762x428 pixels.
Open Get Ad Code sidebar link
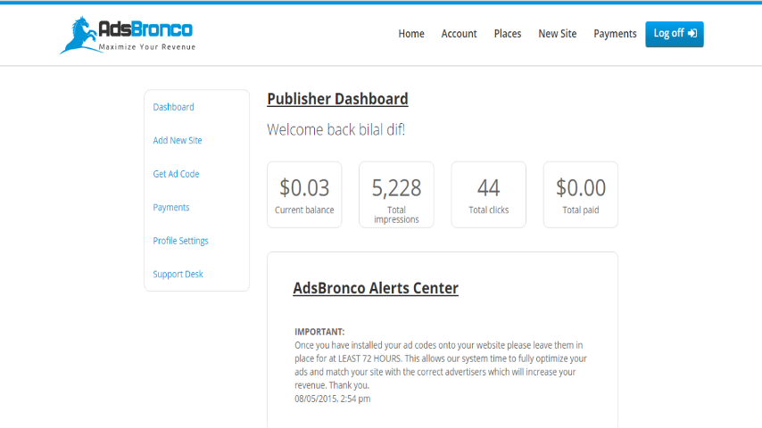pos(176,174)
